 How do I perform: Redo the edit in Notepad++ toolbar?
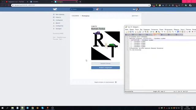[x=153, y=32]
